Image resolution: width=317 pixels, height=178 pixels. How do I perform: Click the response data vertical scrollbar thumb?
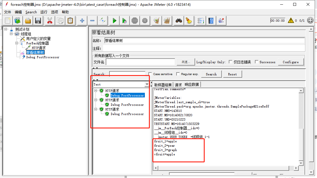pyautogui.click(x=301, y=144)
